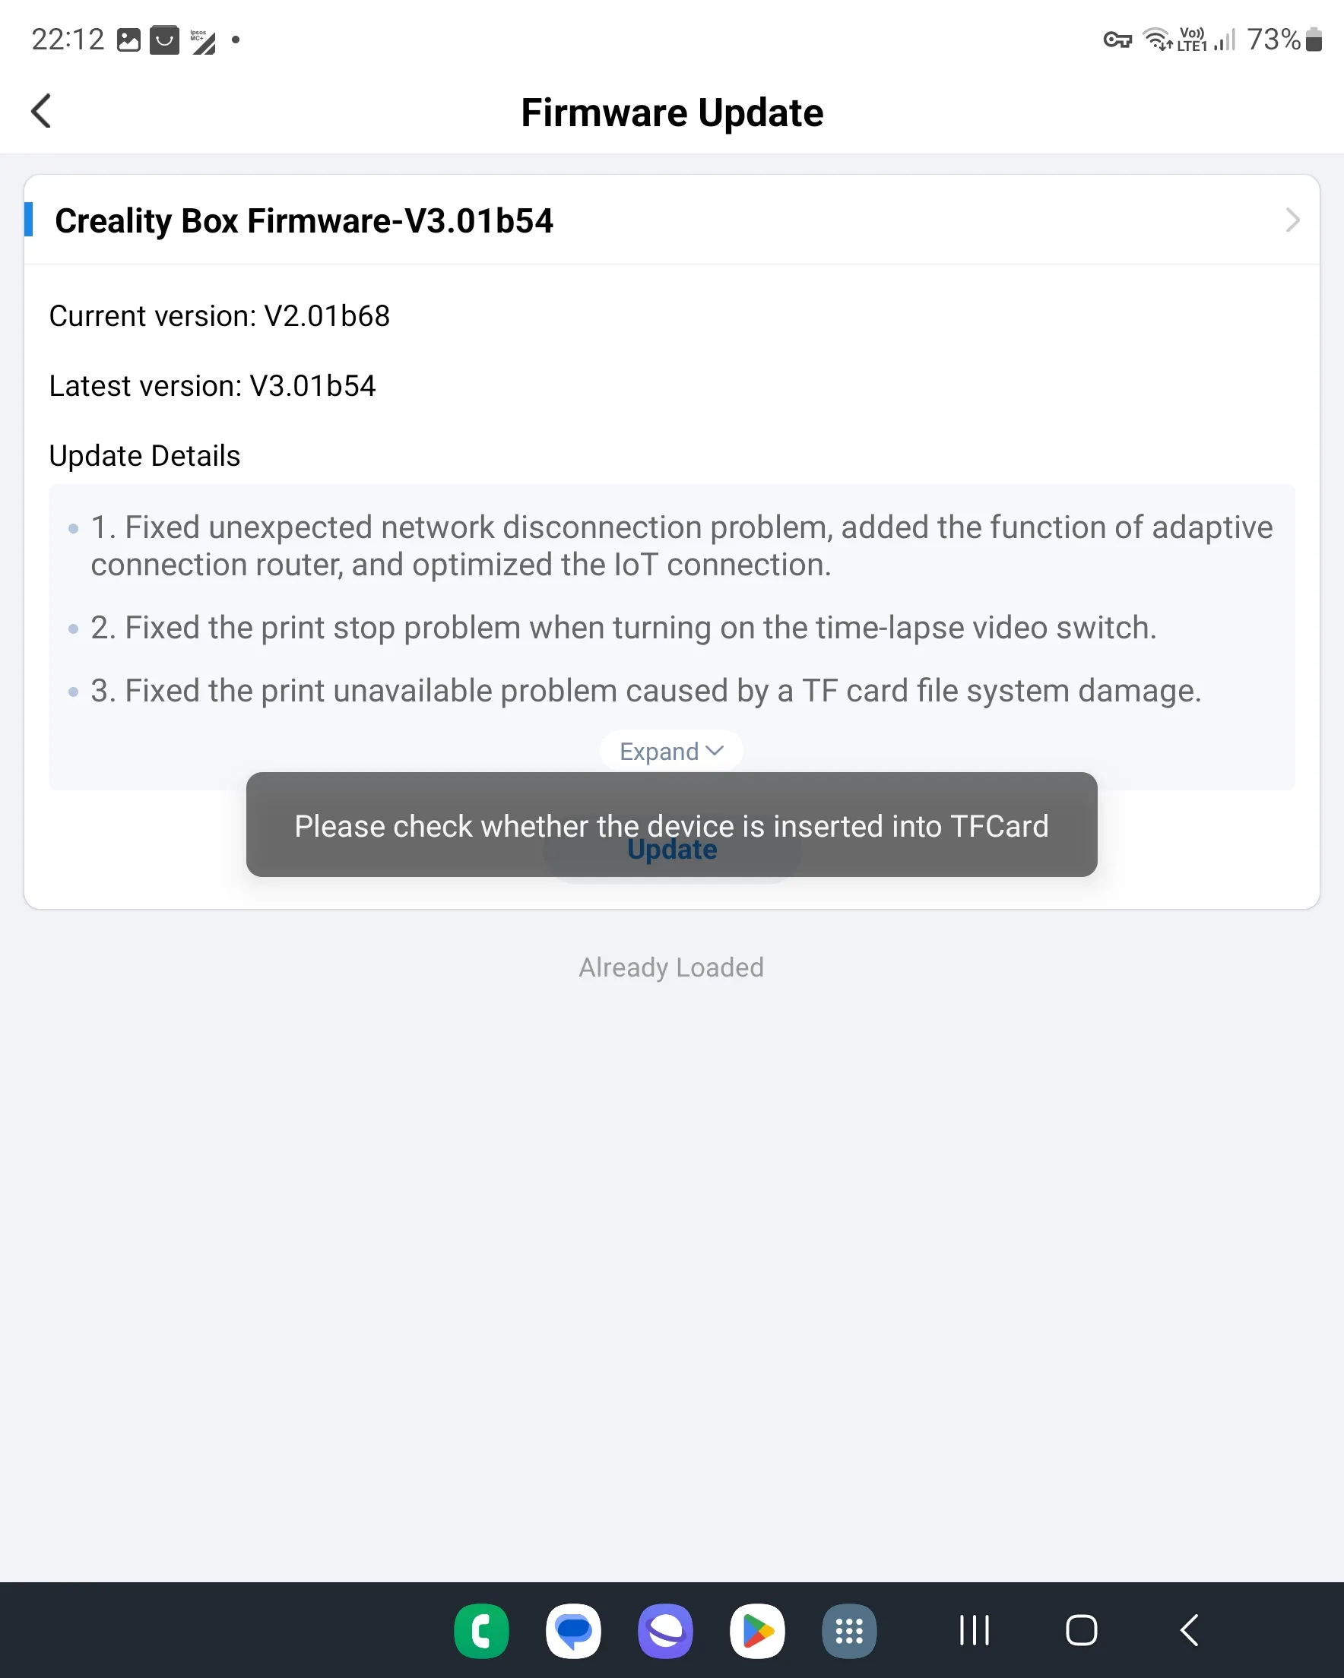Viewport: 1344px width, 1678px height.
Task: Open the Phone app in the dock
Action: click(481, 1631)
